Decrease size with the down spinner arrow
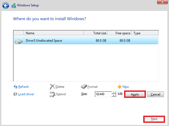Viewport: 169px width, 126px height. click(114, 95)
